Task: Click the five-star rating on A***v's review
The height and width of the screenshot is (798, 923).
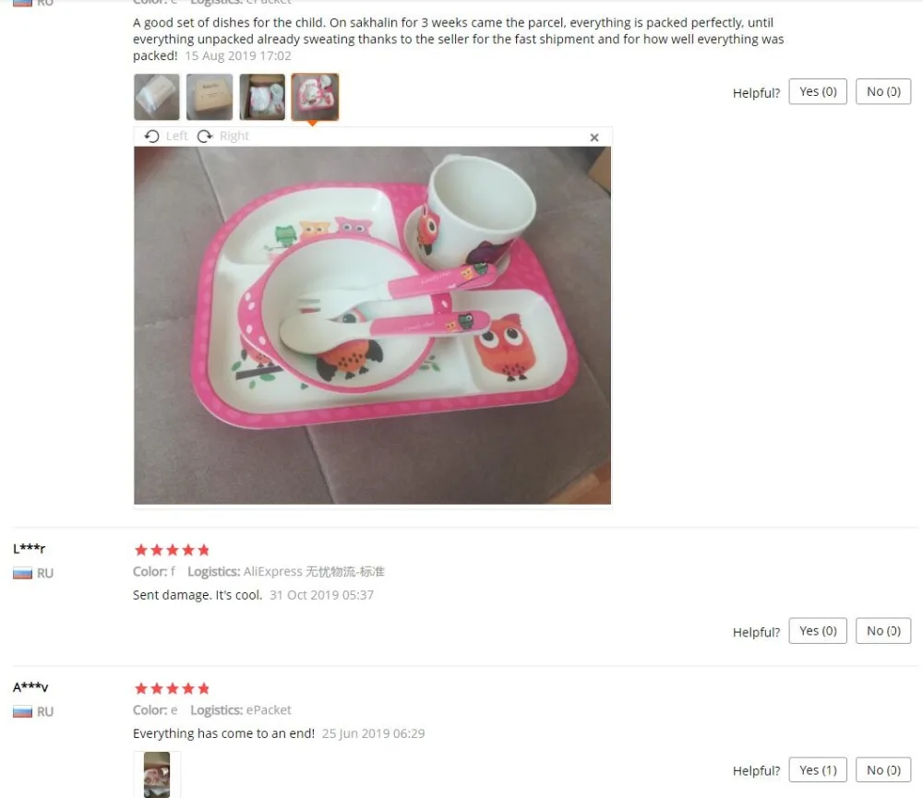Action: pyautogui.click(x=172, y=688)
